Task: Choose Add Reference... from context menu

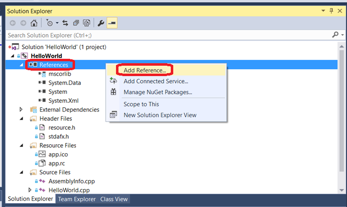Action: click(x=166, y=70)
